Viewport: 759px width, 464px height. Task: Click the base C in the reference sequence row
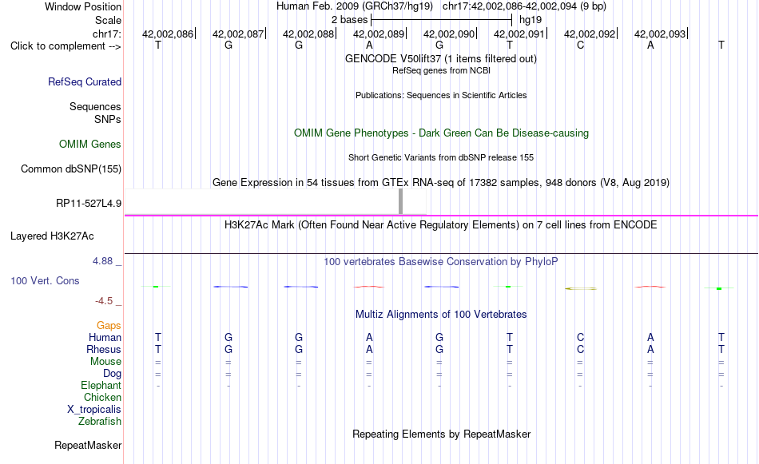(x=580, y=46)
